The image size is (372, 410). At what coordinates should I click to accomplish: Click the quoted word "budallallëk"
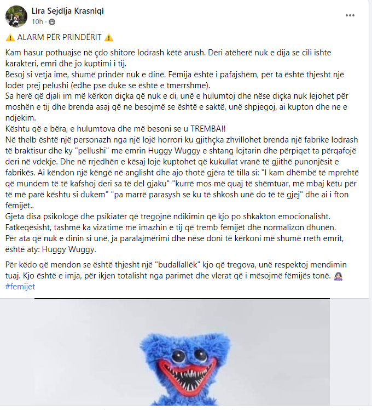coord(177,265)
